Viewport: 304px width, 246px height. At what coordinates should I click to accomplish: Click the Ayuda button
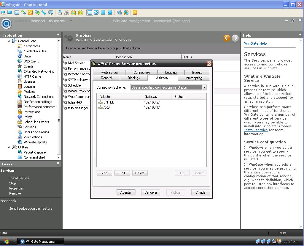pos(201,192)
